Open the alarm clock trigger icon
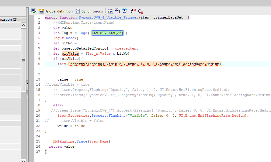 pyautogui.click(x=125, y=11)
